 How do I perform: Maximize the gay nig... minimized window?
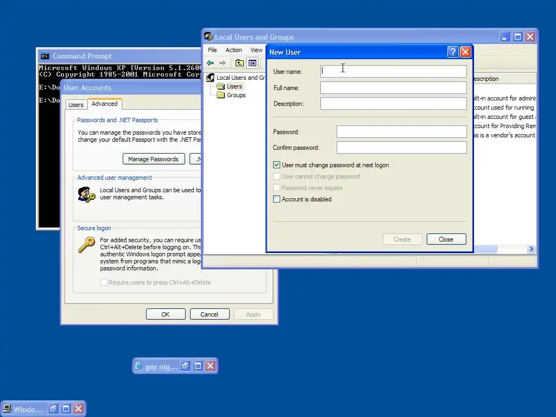198,365
